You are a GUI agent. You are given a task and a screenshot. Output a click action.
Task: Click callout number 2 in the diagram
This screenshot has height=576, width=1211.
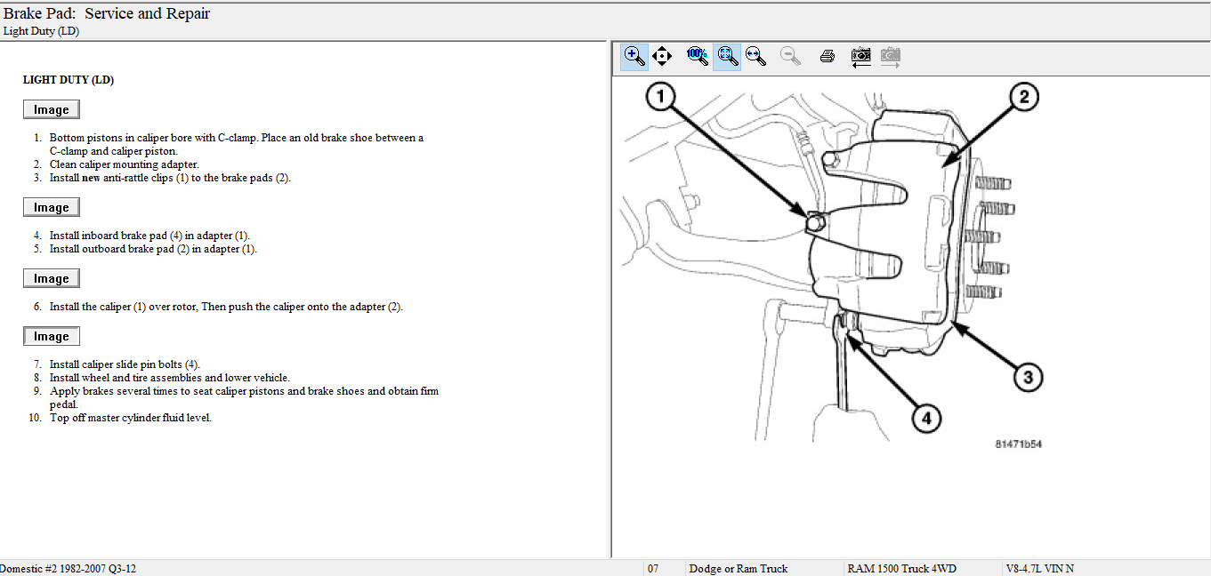click(1023, 97)
